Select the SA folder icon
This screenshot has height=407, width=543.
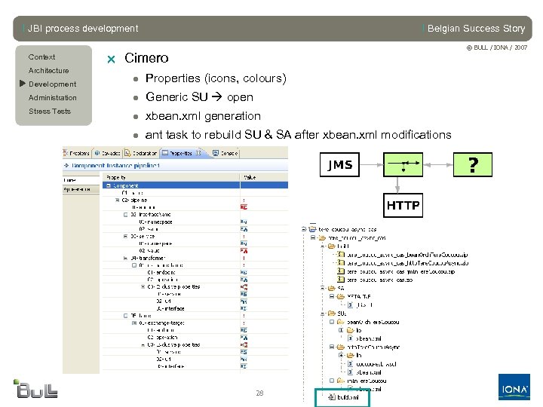(331, 288)
